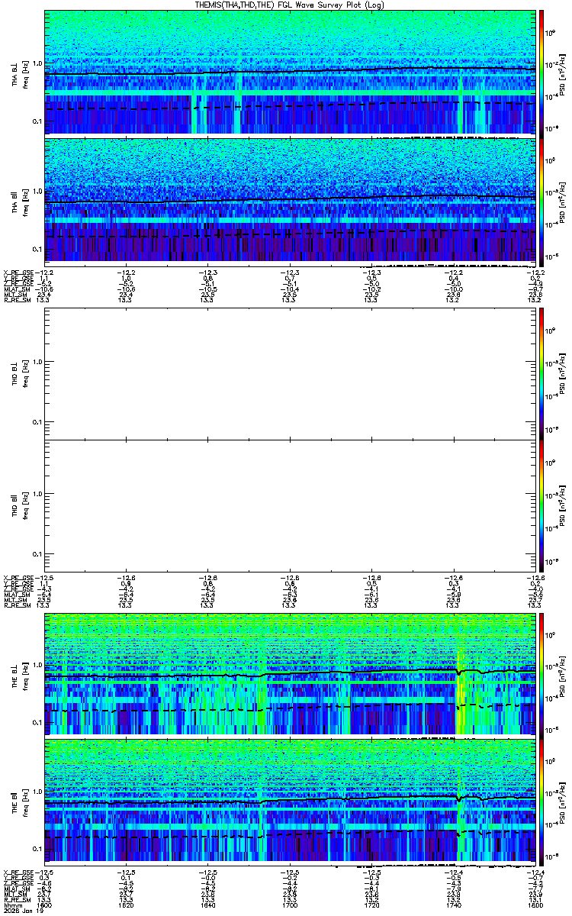Image resolution: width=572 pixels, height=916 pixels.
Task: Click the 0.1 frequency tick on THD B∥ axis
Action: tap(38, 554)
